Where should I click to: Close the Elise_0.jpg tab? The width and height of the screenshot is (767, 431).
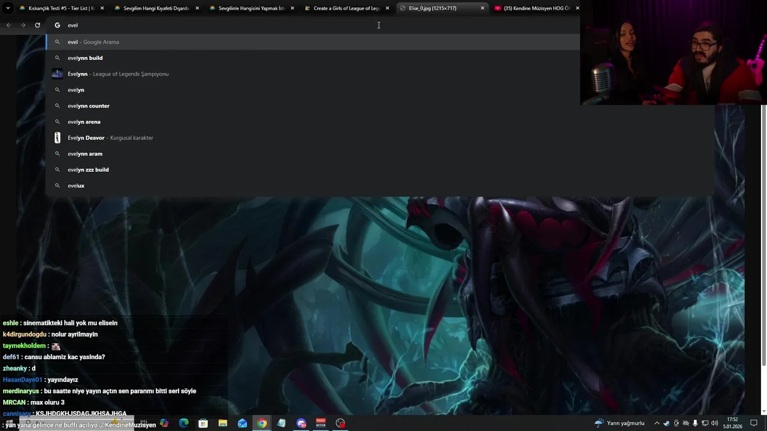tap(482, 8)
